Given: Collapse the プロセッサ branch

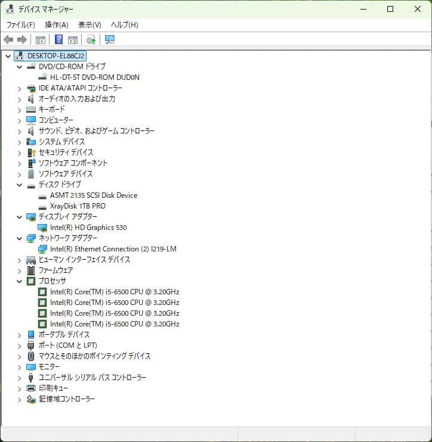Looking at the screenshot, I should click(19, 281).
